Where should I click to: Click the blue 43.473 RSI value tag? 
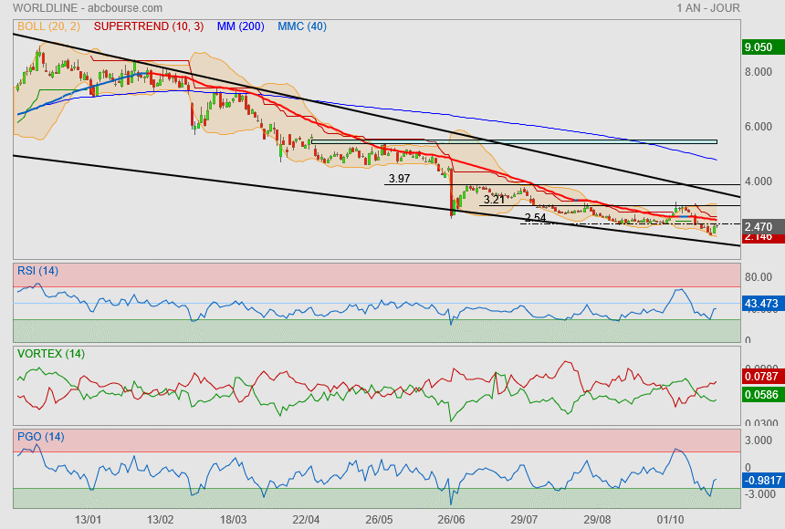(762, 303)
